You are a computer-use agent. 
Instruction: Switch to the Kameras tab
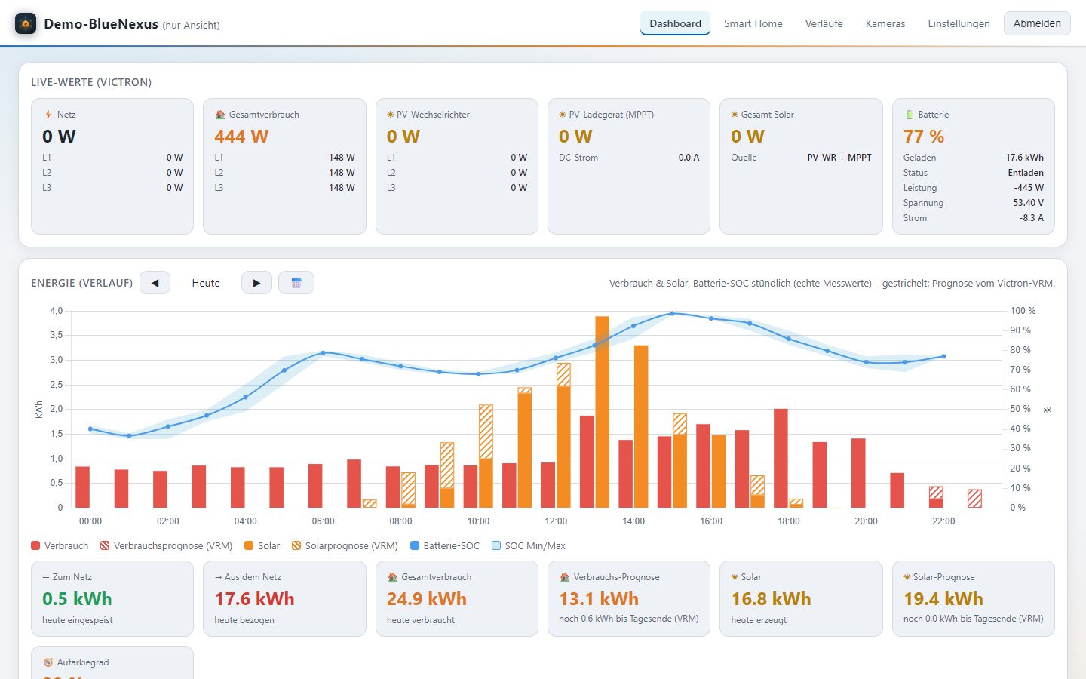(885, 23)
